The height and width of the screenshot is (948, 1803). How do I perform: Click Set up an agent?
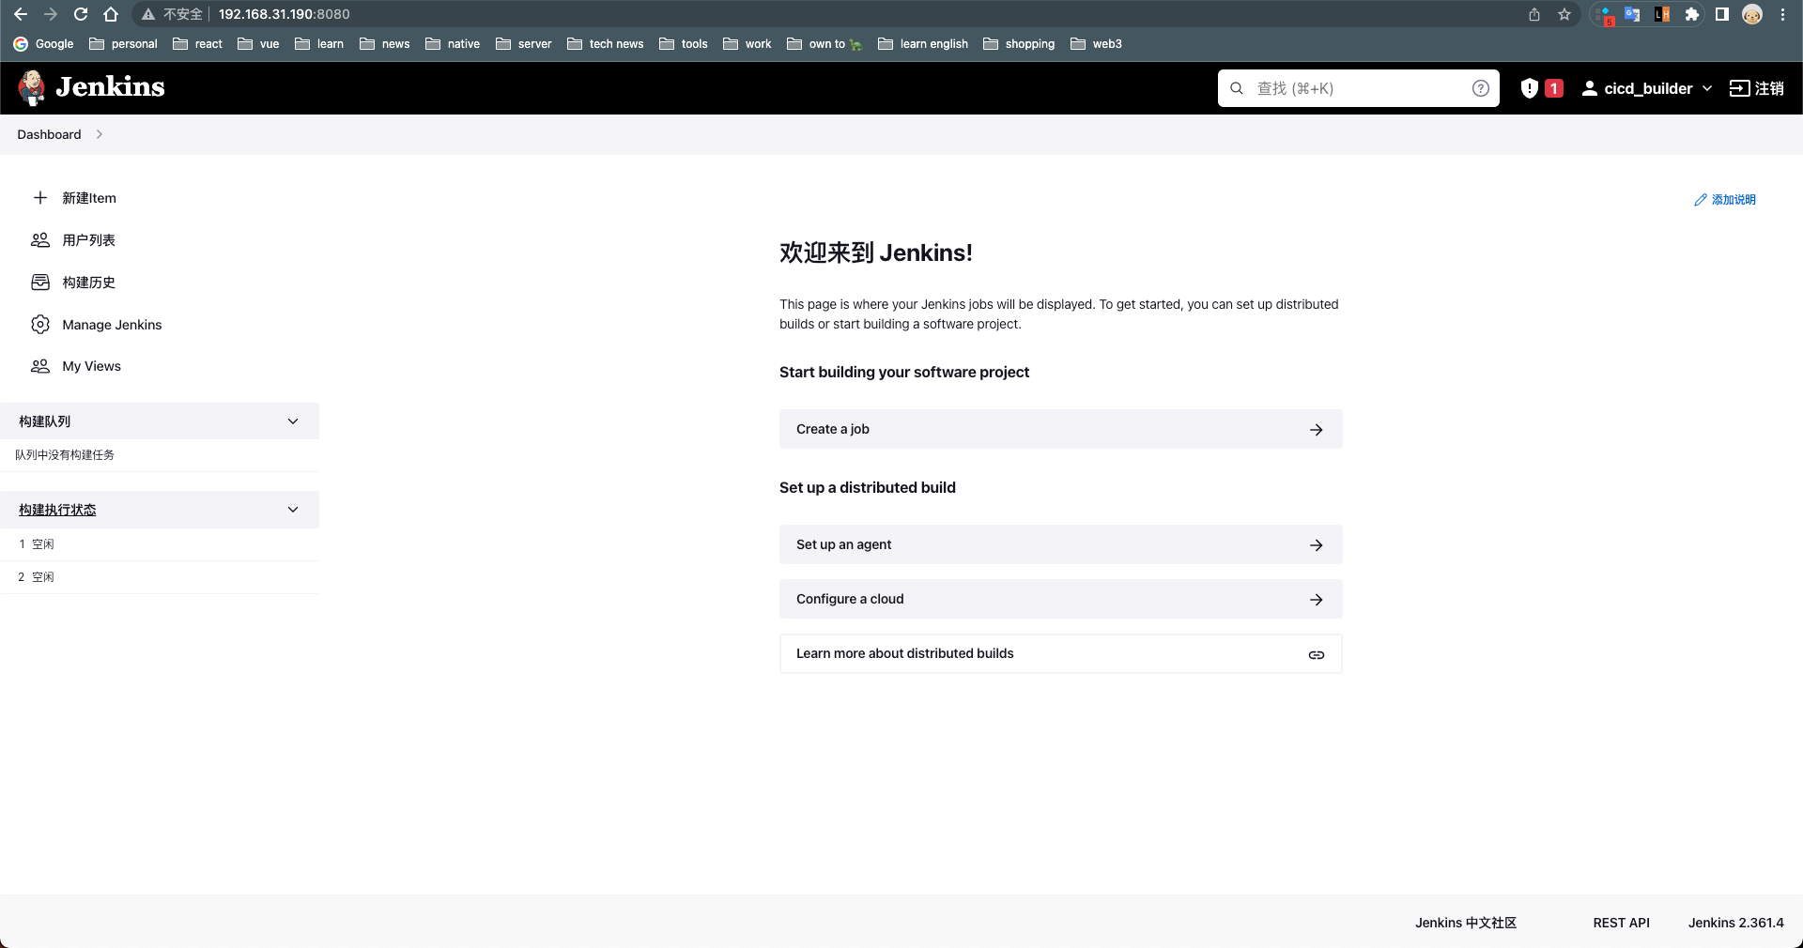point(1060,544)
